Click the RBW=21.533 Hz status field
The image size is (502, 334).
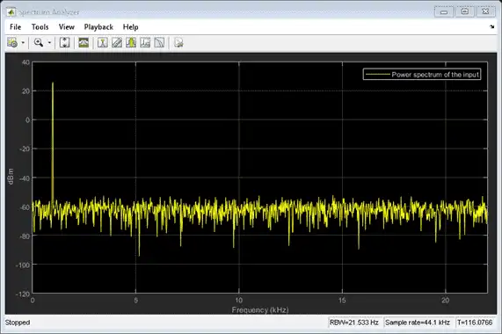354,323
